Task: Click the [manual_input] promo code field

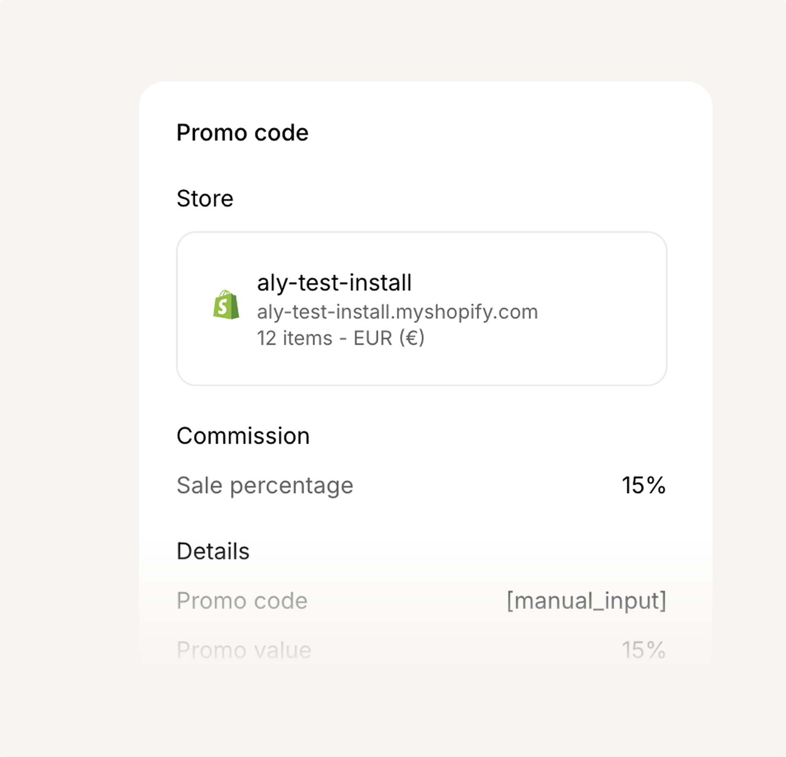Action: 586,601
